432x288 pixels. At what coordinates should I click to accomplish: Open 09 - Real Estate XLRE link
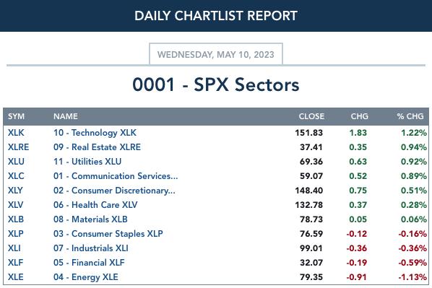pos(97,147)
